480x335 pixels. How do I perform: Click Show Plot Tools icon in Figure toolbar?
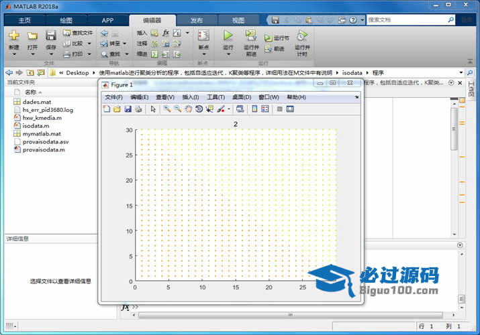(x=290, y=109)
